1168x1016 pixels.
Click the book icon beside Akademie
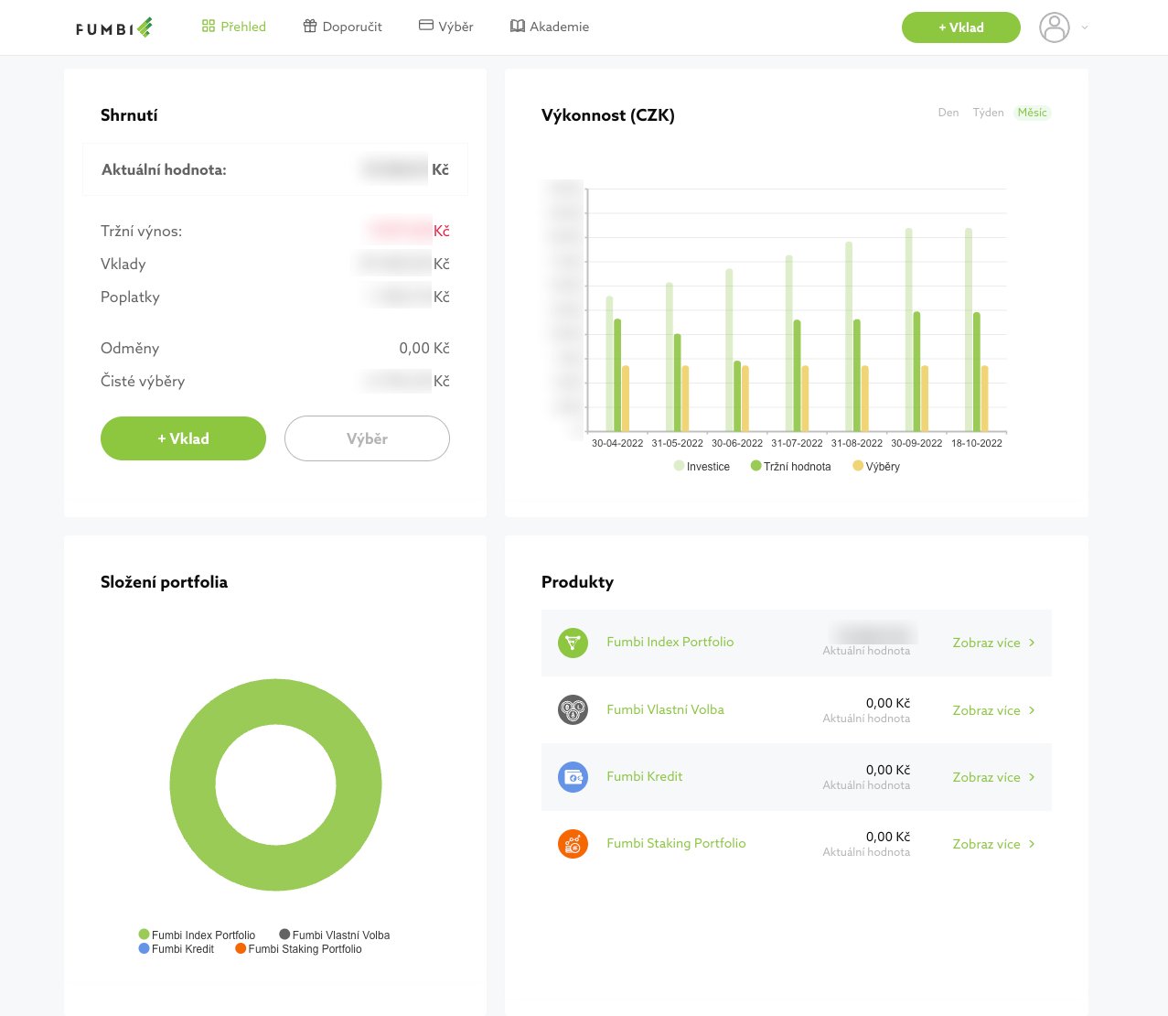coord(518,27)
